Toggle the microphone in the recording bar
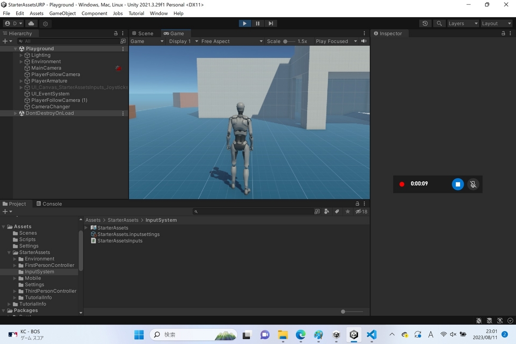516x344 pixels. (x=473, y=184)
